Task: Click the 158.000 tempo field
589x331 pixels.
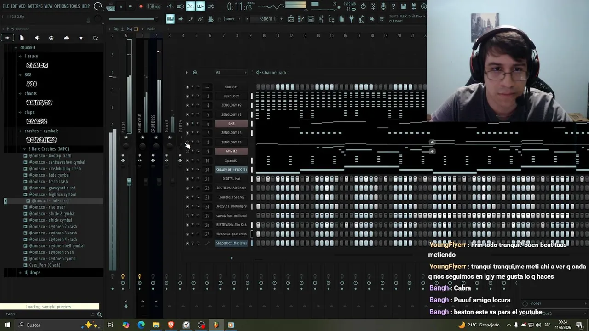Action: coord(154,6)
